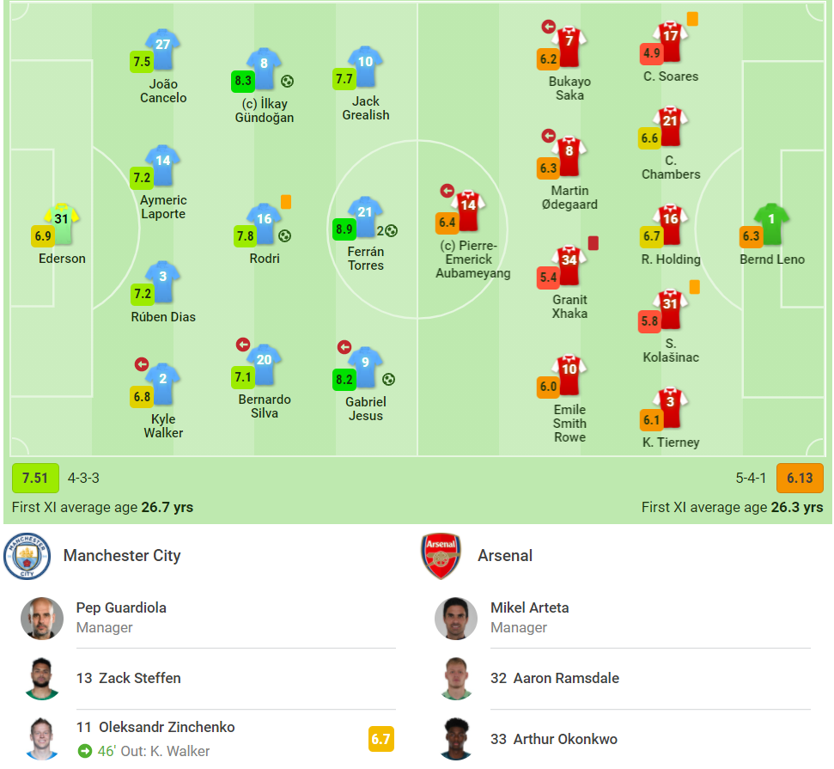Select substitute Zack Steffen's row
This screenshot has height=769, width=834.
click(x=139, y=678)
